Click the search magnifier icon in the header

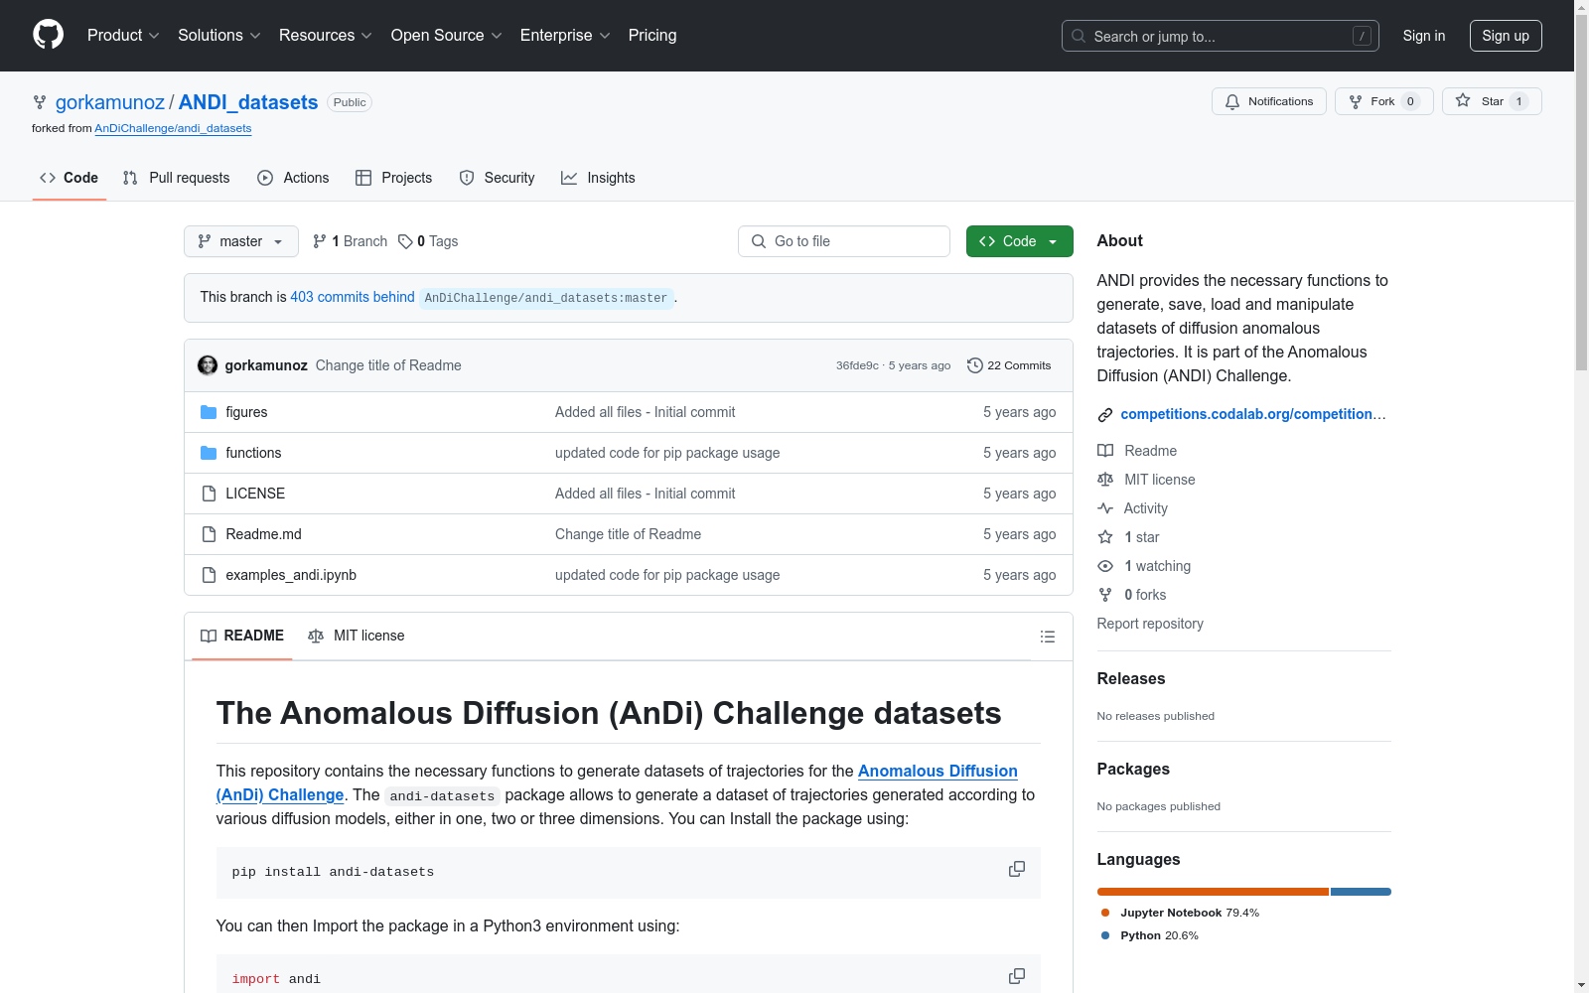click(x=1079, y=36)
